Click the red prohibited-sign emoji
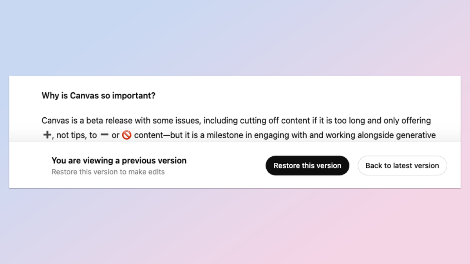470x264 pixels. click(x=126, y=135)
